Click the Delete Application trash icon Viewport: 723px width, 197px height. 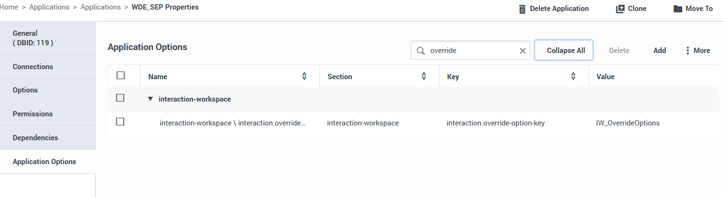[522, 9]
